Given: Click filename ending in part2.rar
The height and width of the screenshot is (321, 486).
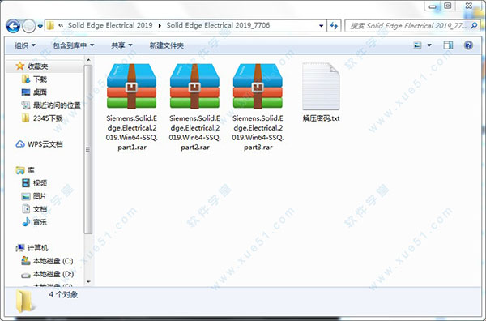Looking at the screenshot, I should tap(195, 132).
